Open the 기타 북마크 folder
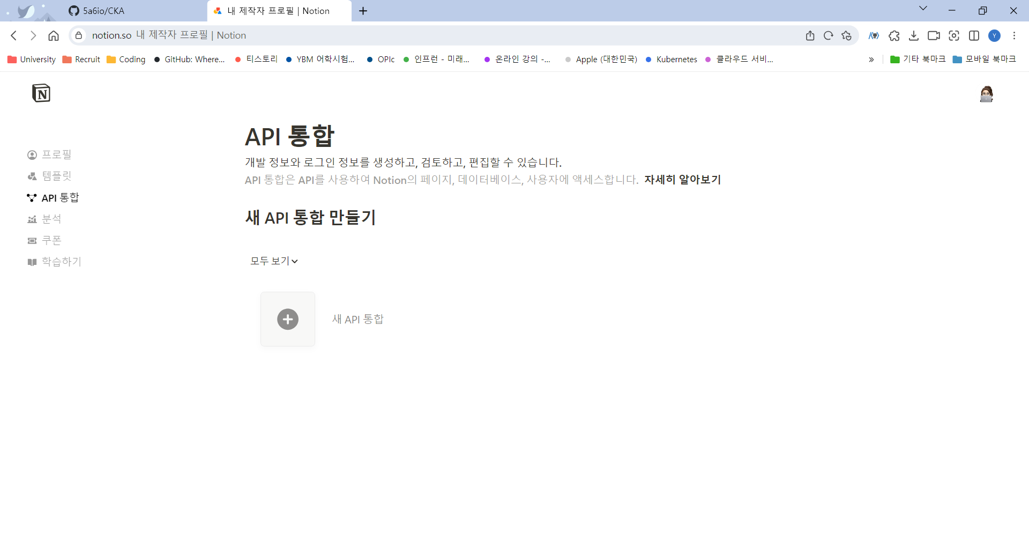The height and width of the screenshot is (547, 1029). 918,60
